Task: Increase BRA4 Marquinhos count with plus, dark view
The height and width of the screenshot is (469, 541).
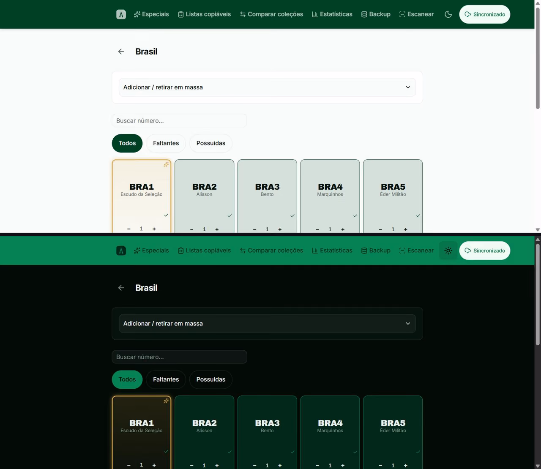Action: (343, 466)
